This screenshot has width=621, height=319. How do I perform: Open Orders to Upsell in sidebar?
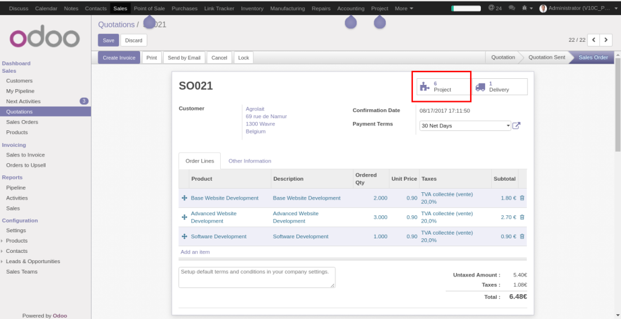tap(25, 165)
